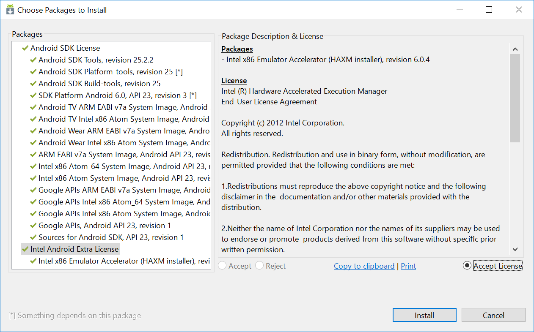Click 'All rights reserved.' text line
The height and width of the screenshot is (332, 534).
(252, 133)
